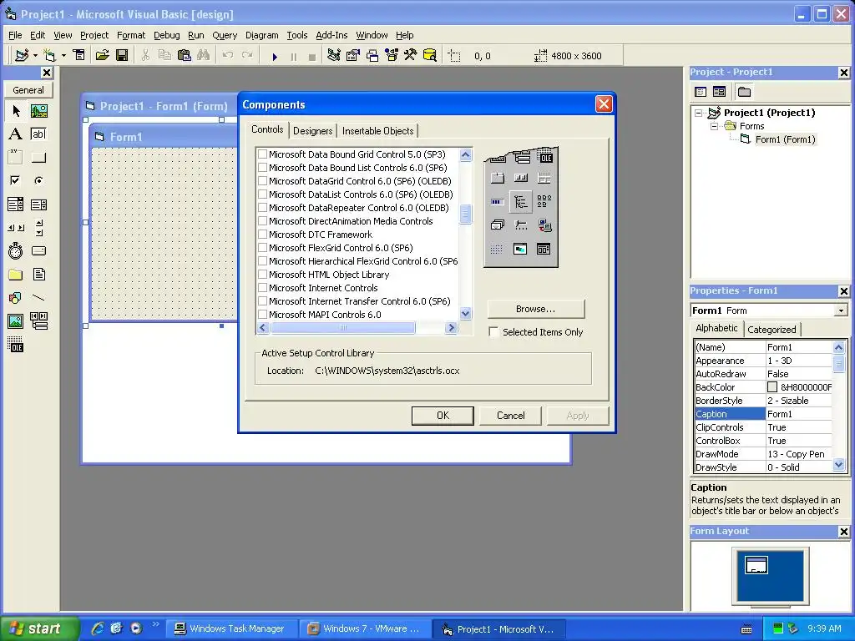Switch to Windows Task Manager taskbar item
Viewport: 855px width, 641px height.
pos(232,628)
